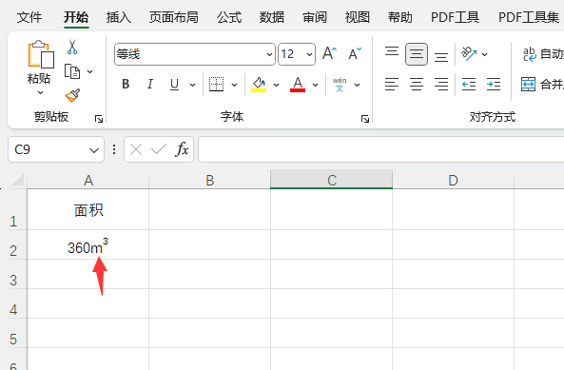Open text orientation dropdown arrow

tap(484, 54)
